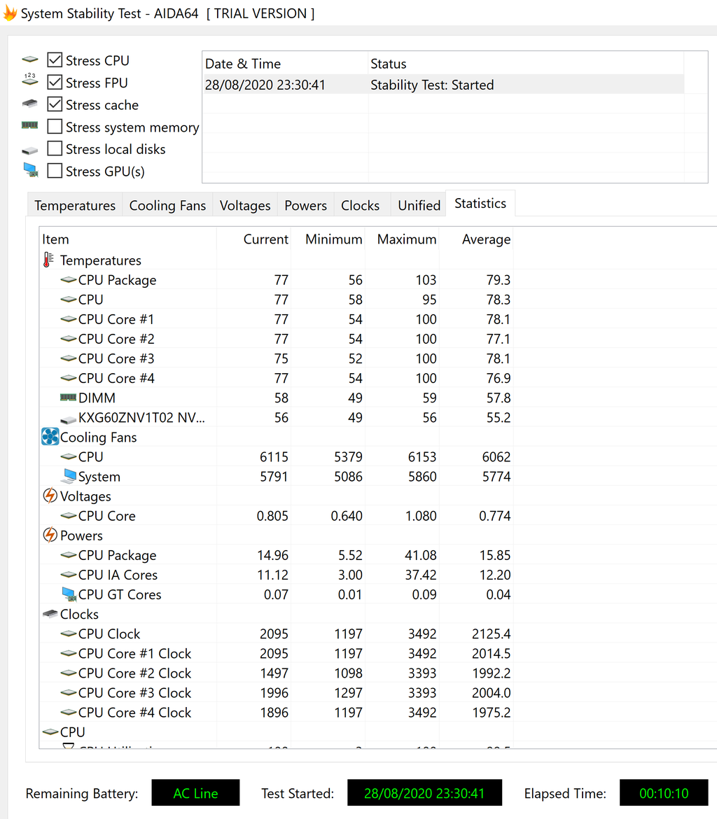This screenshot has width=717, height=819.
Task: Click the Clocks chip group icon
Action: (50, 614)
